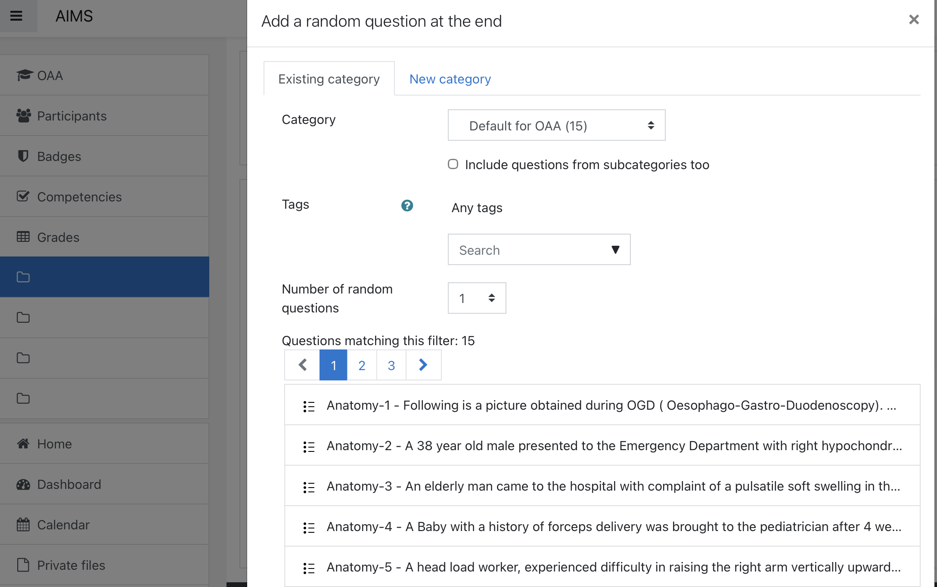Click the Anatomy-5 question row
Screen dimensions: 937x587
pos(613,567)
